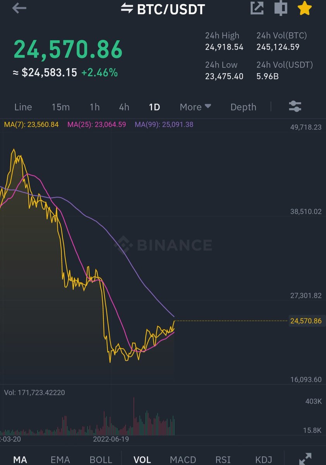
Task: Open the More intervals dropdown
Action: click(196, 107)
